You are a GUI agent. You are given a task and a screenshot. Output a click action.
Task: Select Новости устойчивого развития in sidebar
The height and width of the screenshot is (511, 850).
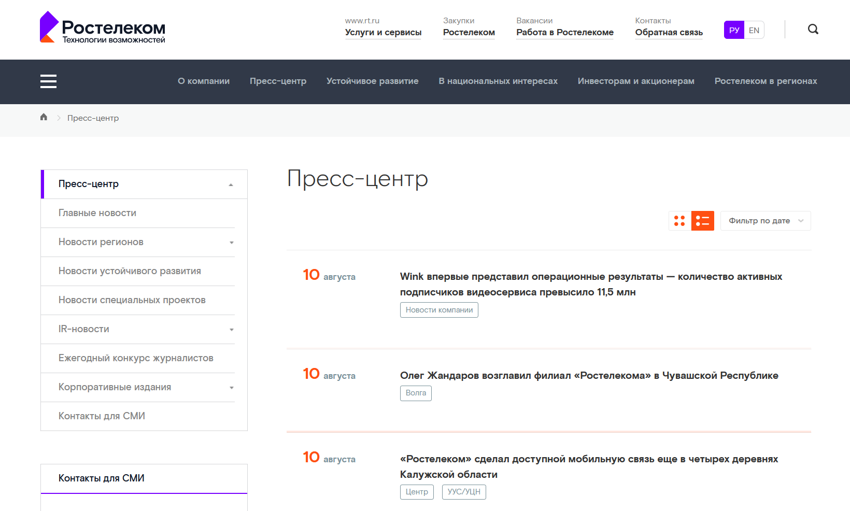(130, 271)
